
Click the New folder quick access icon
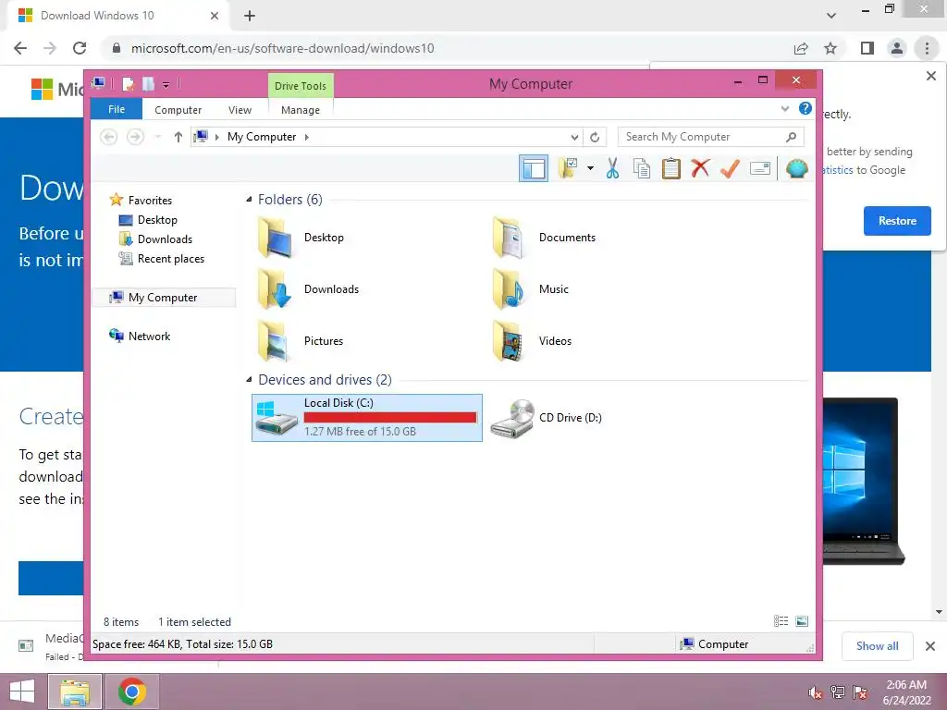148,84
